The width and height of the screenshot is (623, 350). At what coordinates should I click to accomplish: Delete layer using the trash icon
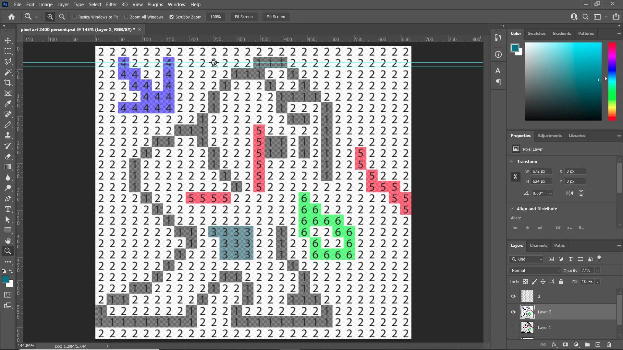609,344
